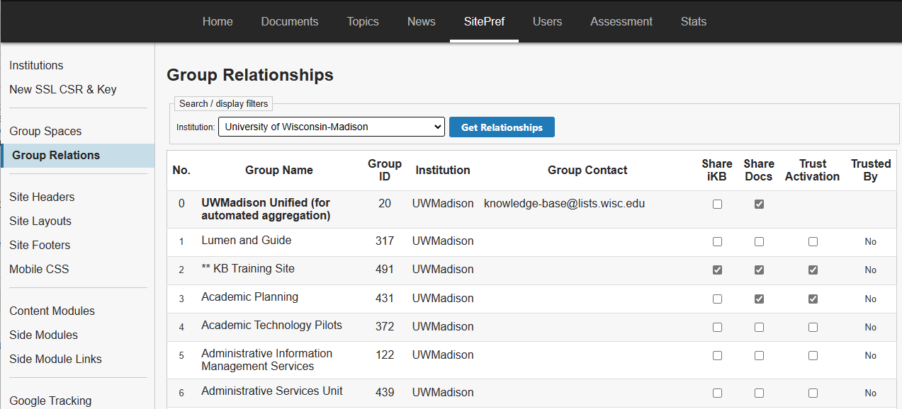Click the ** KB Training Site name
The image size is (902, 409).
(248, 269)
